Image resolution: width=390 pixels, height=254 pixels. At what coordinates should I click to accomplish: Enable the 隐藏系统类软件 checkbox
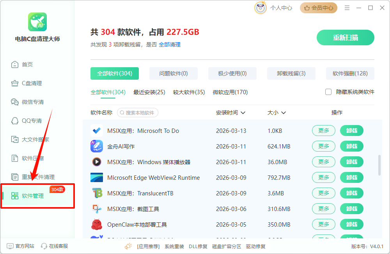(x=328, y=92)
